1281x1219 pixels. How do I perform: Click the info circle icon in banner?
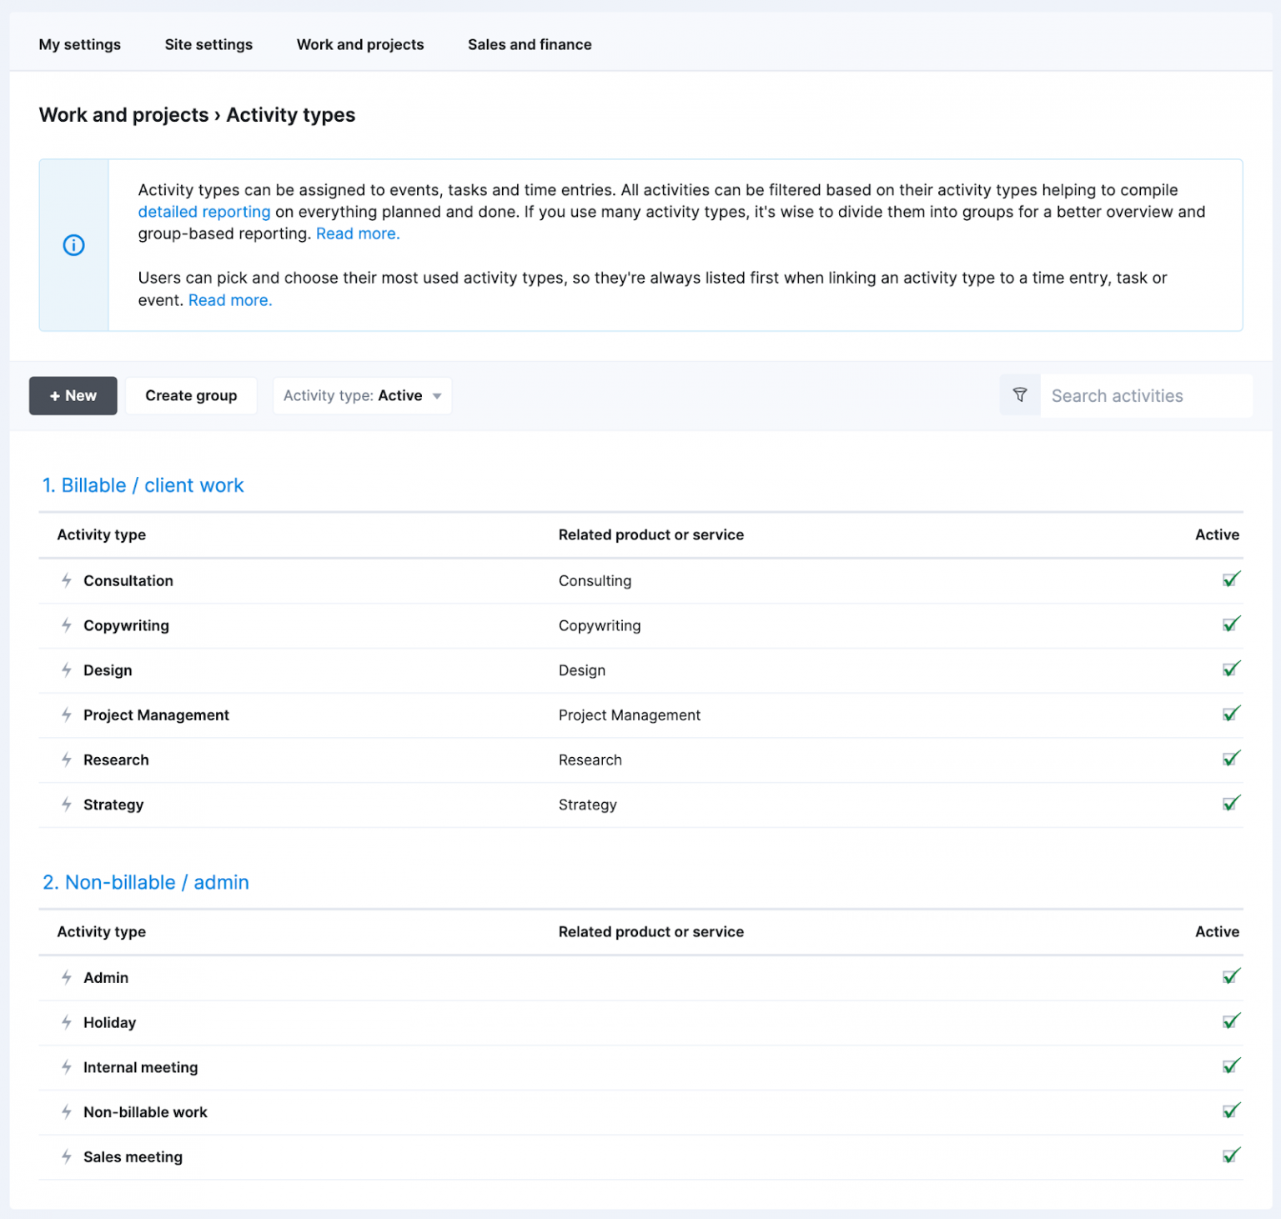point(74,245)
